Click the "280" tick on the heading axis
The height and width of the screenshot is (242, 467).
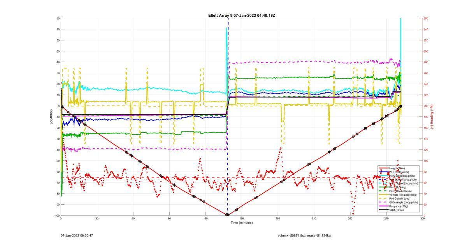[x=426, y=62]
